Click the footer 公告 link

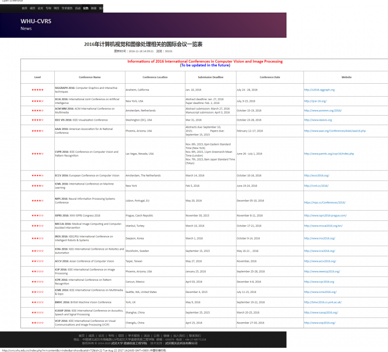156,336
